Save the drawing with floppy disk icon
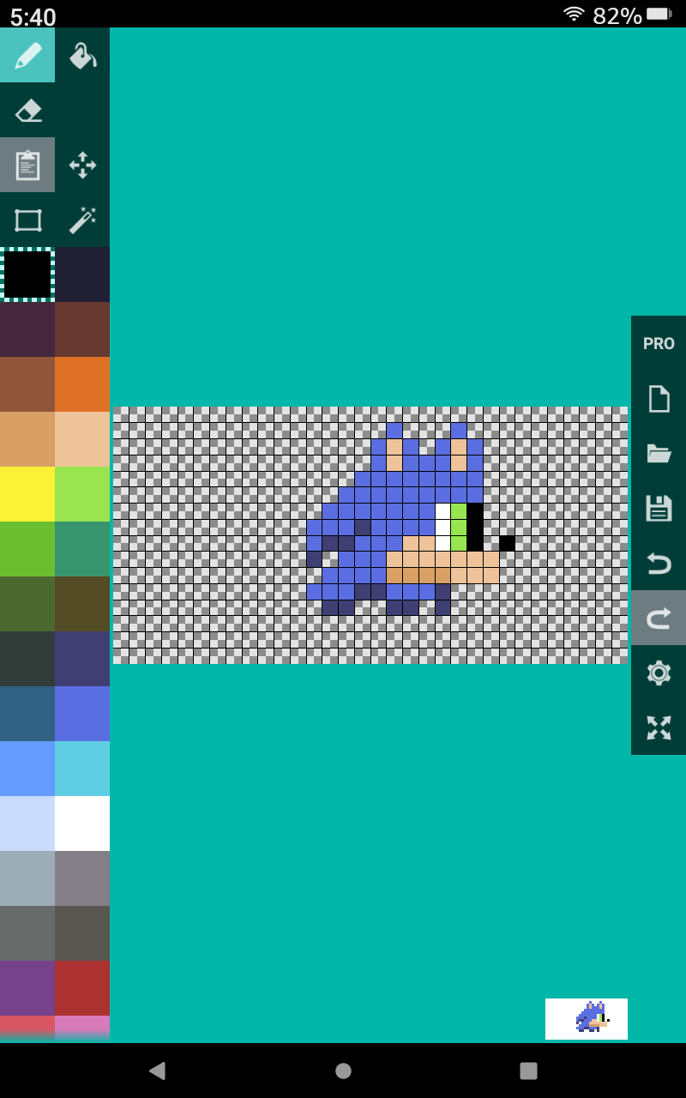Screen dimensions: 686x1098 (659, 508)
